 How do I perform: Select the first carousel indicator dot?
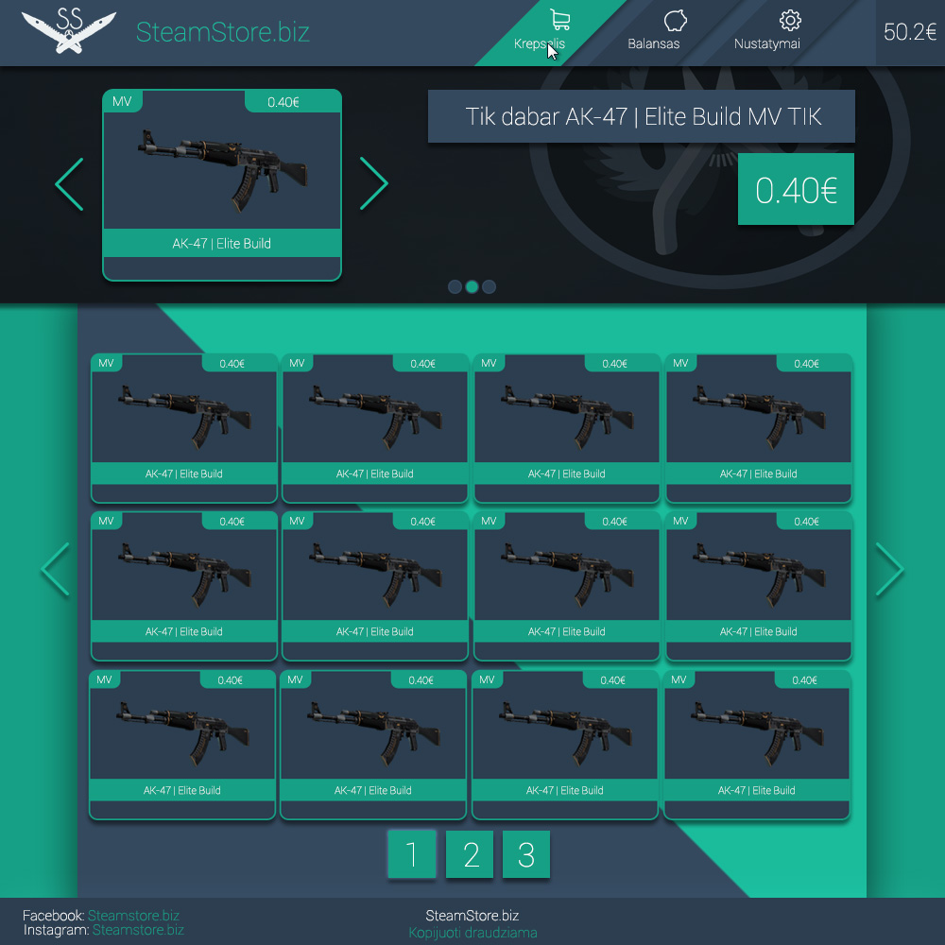(455, 287)
